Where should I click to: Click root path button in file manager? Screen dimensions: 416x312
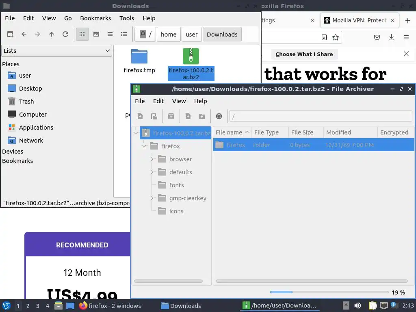tap(145, 34)
